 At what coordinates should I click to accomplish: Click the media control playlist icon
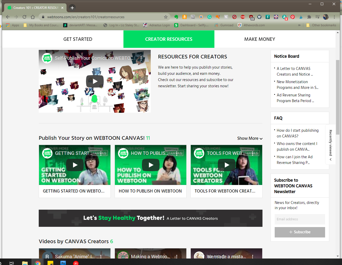click(317, 17)
